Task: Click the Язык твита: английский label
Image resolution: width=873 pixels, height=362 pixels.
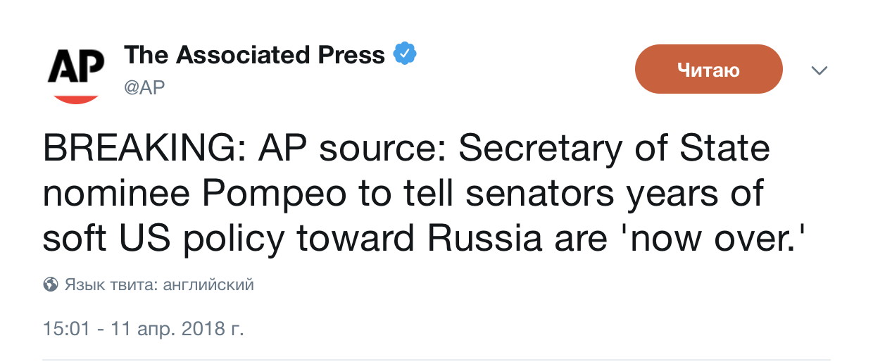Action: click(x=159, y=285)
